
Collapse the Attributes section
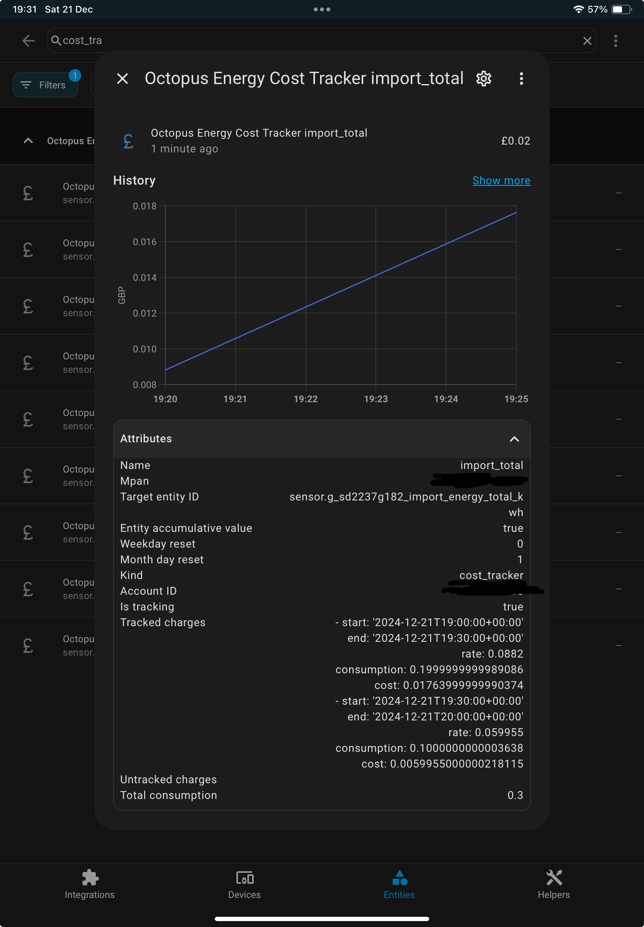coord(514,439)
